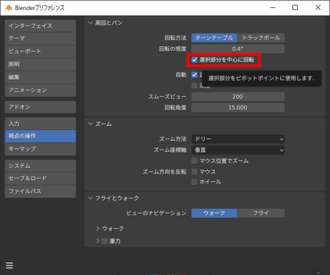330x275 pixels.
Task: Close the Blender preferences window
Action: tap(318, 8)
